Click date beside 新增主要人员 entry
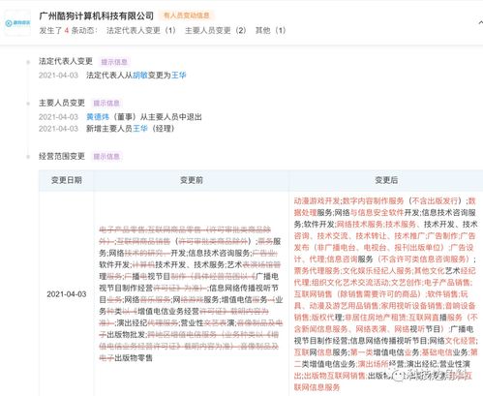The image size is (483, 396). [x=58, y=129]
